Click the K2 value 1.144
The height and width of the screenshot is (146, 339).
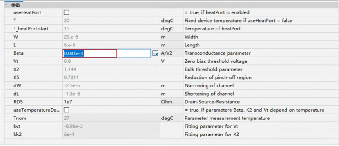pos(70,69)
